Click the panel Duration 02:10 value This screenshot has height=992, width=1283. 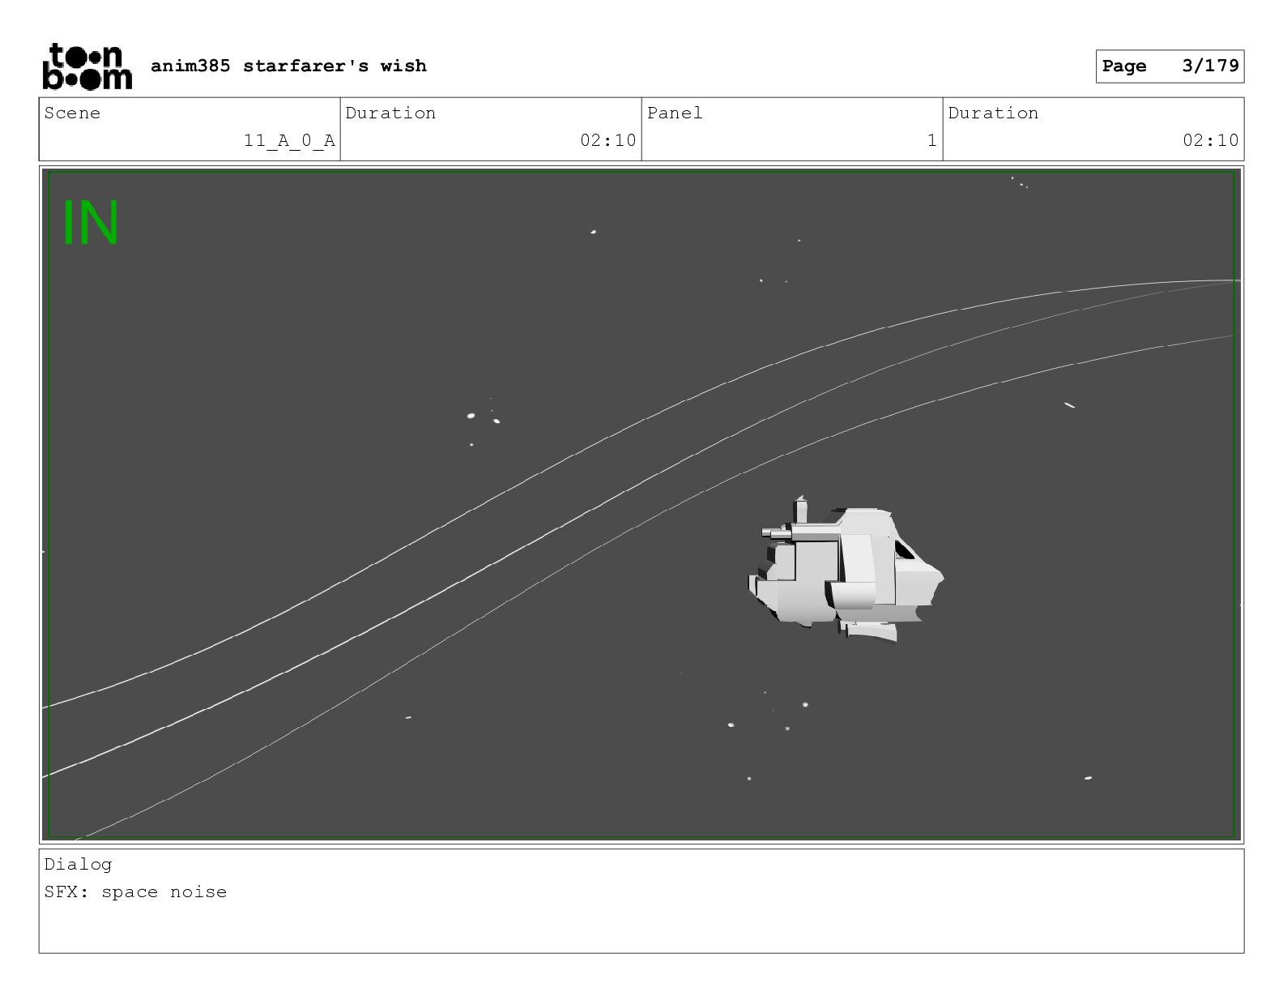[1210, 140]
